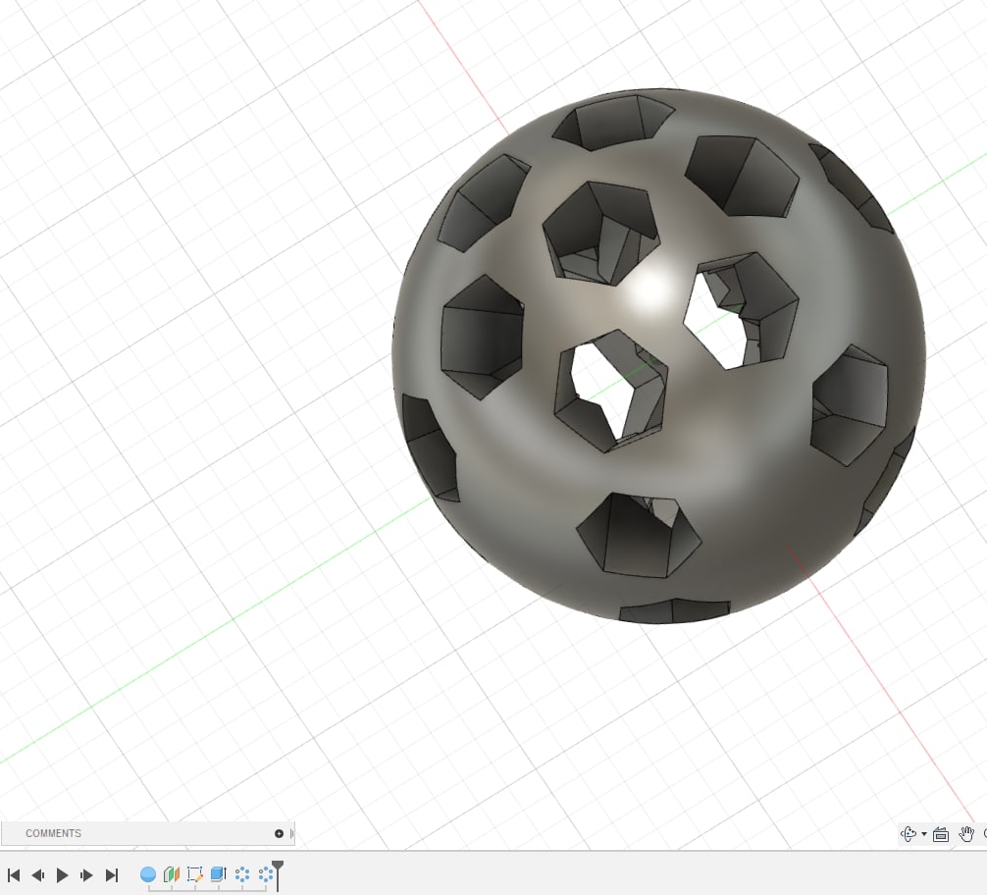
Task: Add a new comment with plus icon
Action: pyautogui.click(x=279, y=833)
